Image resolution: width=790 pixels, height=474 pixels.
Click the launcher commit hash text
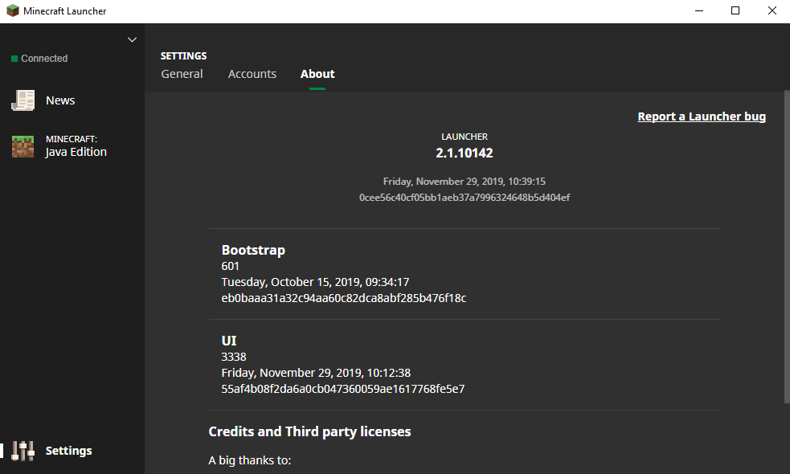point(464,198)
